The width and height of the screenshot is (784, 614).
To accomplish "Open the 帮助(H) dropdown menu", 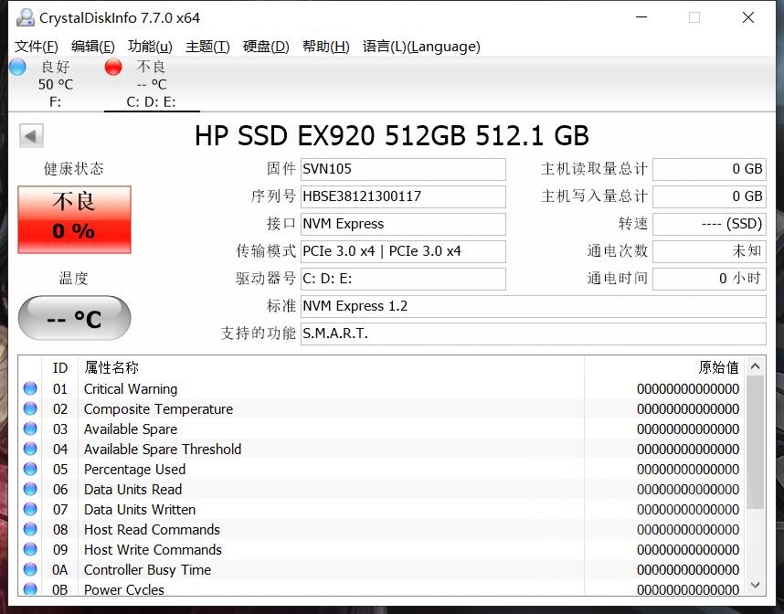I will click(325, 47).
